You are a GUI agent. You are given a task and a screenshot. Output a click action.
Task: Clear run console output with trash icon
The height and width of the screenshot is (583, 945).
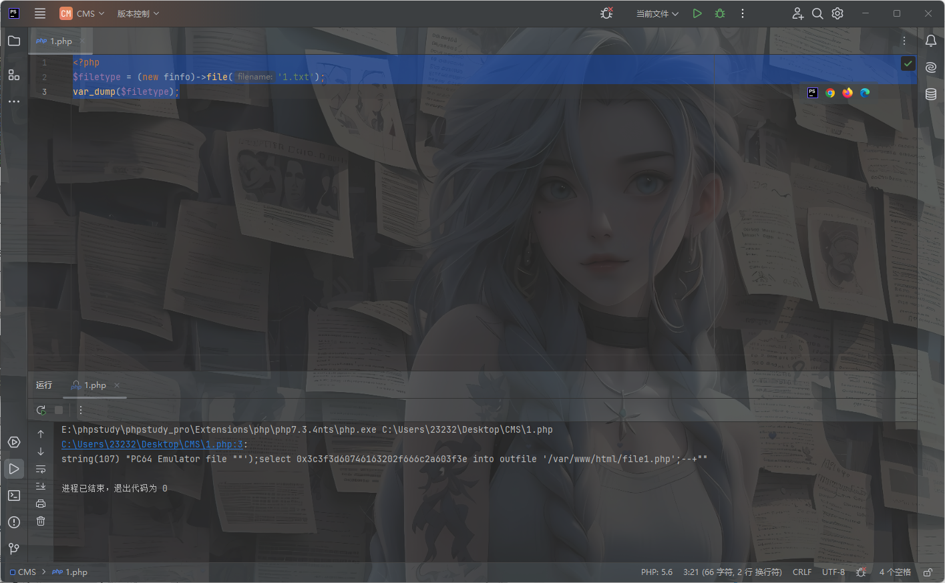click(41, 521)
